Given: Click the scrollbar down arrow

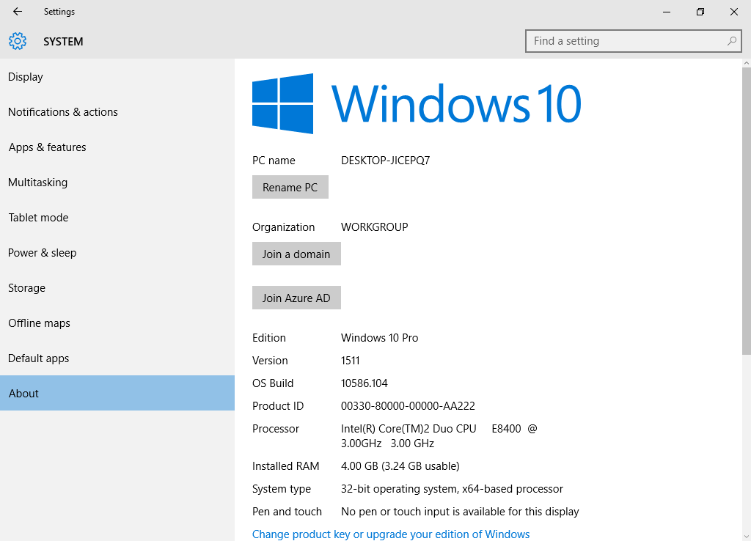Looking at the screenshot, I should pos(746,537).
